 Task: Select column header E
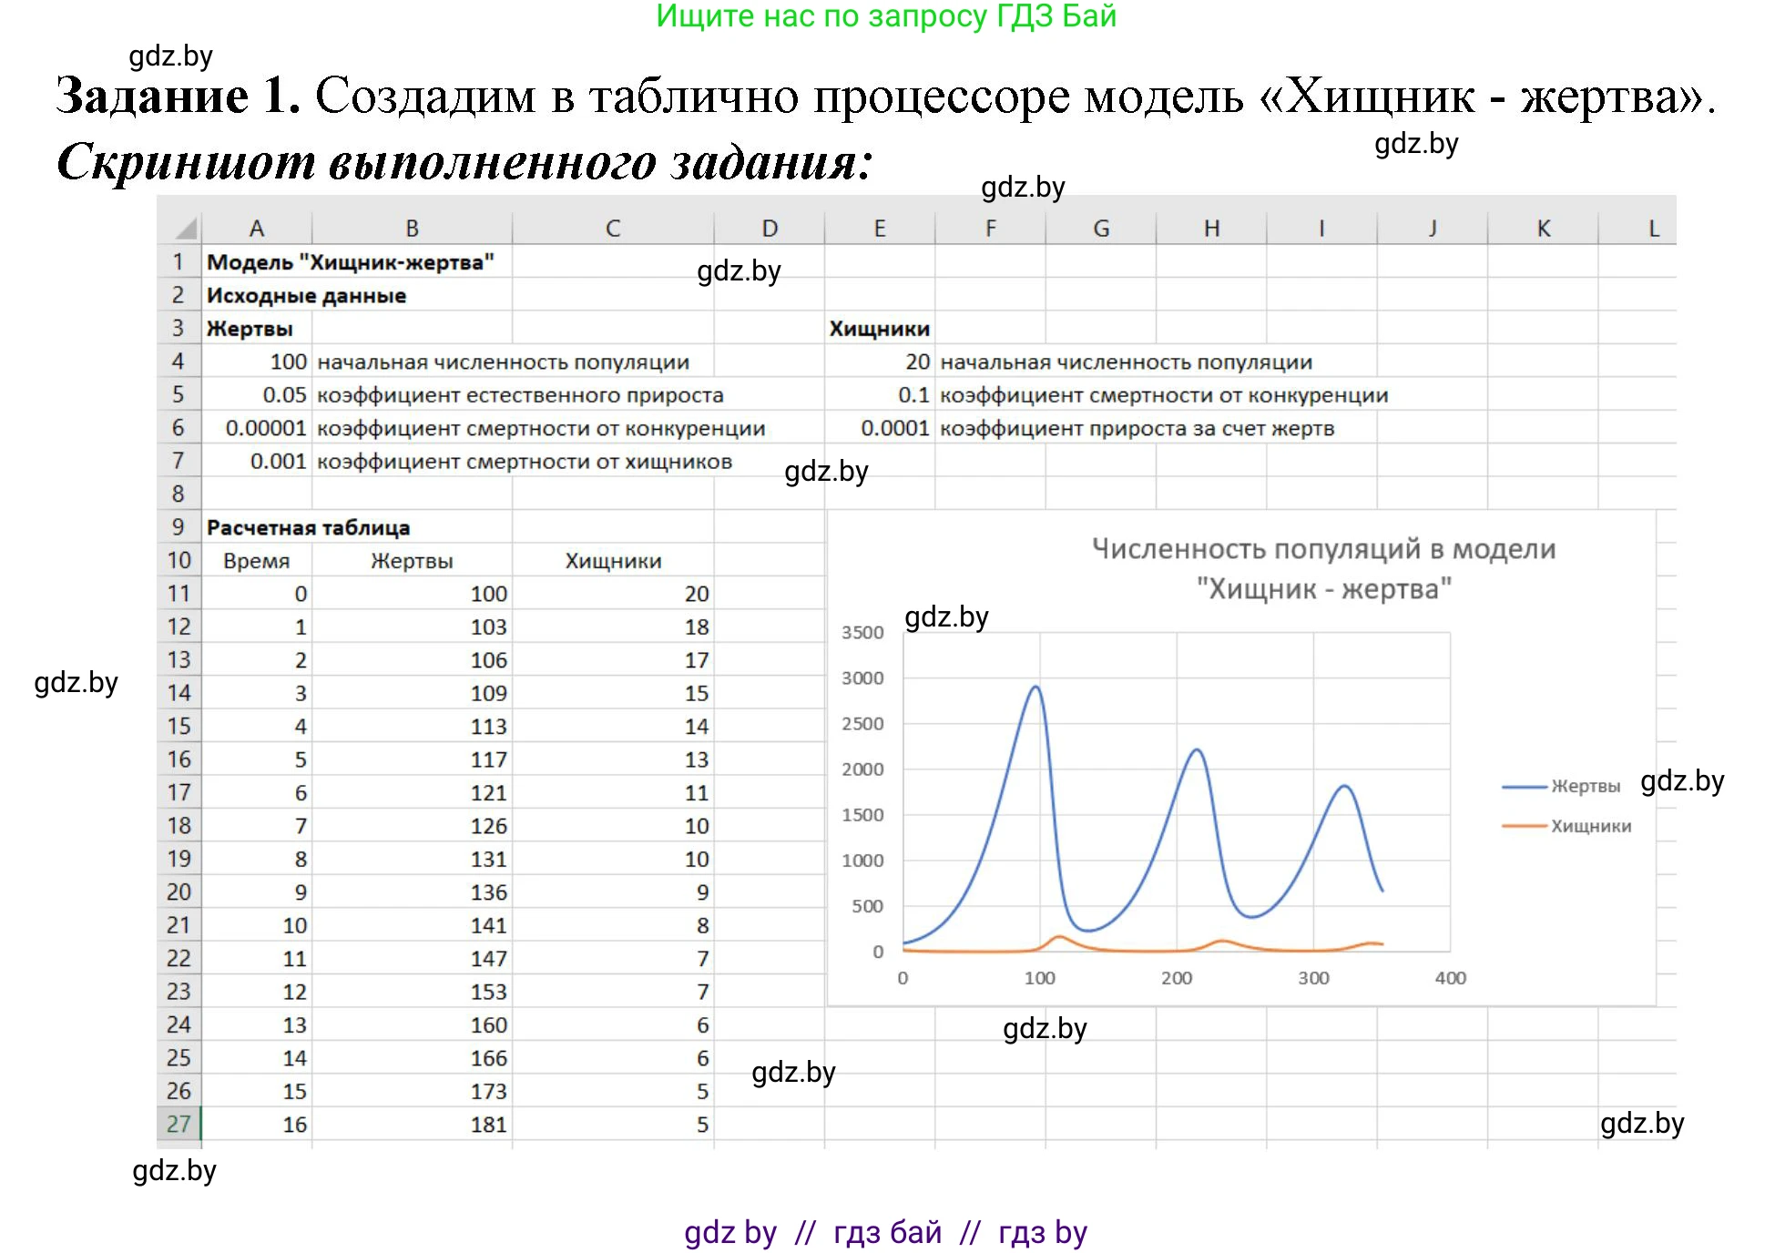click(879, 227)
